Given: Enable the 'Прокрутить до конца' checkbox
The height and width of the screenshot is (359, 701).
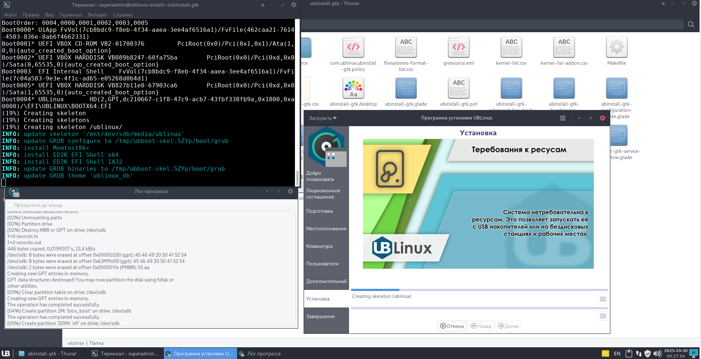Looking at the screenshot, I should coord(11,205).
